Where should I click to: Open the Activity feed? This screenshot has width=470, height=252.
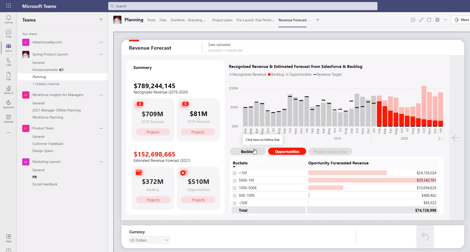[x=9, y=19]
